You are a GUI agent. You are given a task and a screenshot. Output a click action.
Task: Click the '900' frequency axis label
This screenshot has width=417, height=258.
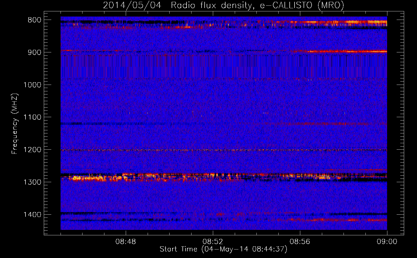35,52
